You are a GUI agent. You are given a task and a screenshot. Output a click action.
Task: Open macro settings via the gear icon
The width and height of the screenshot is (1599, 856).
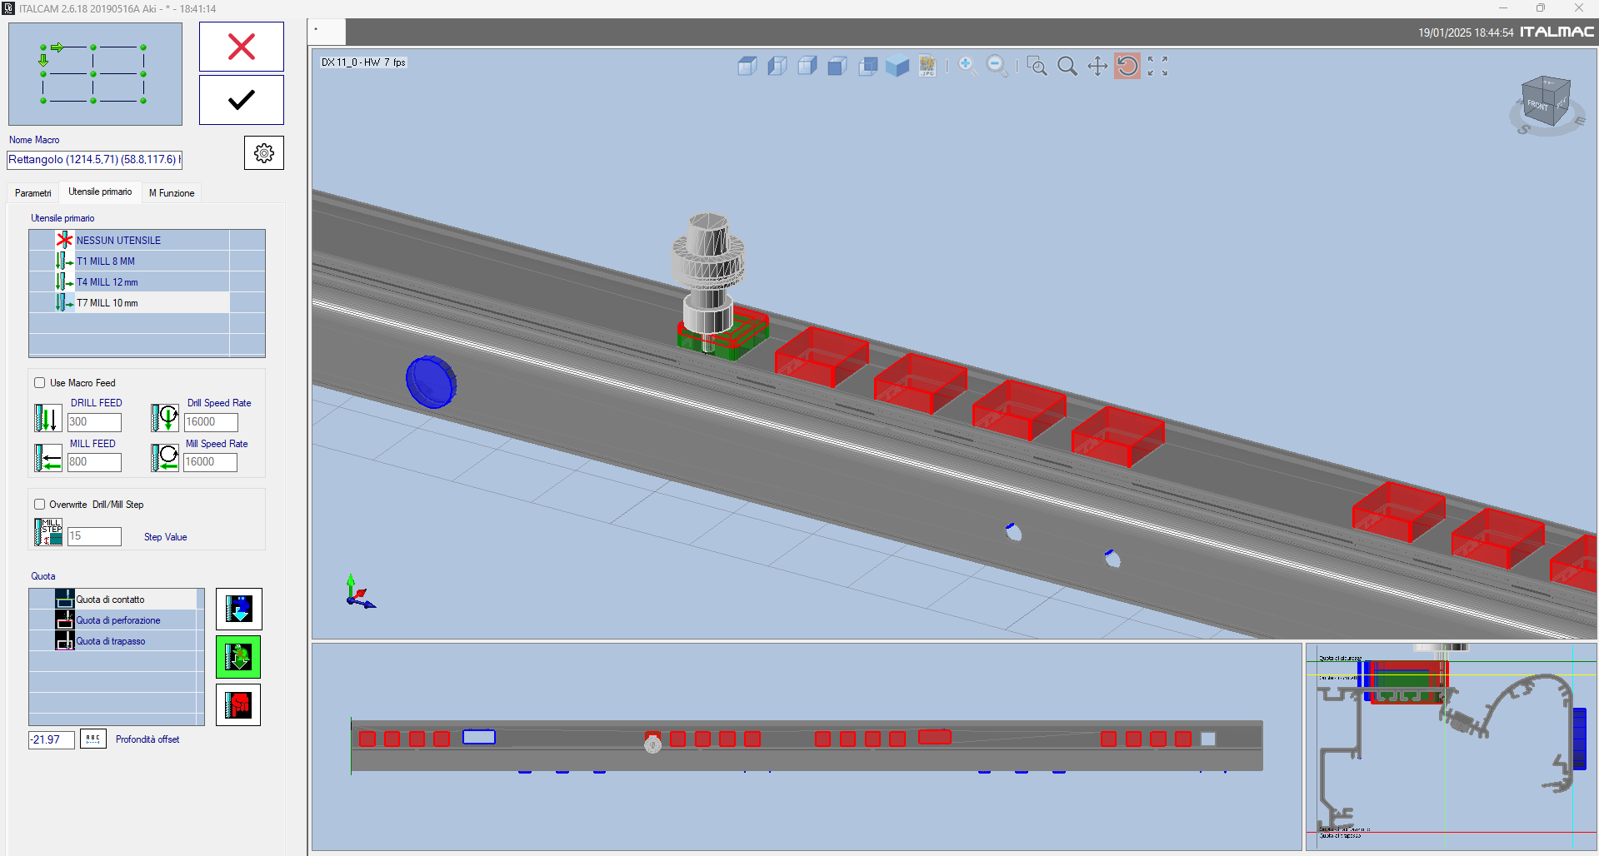coord(263,153)
